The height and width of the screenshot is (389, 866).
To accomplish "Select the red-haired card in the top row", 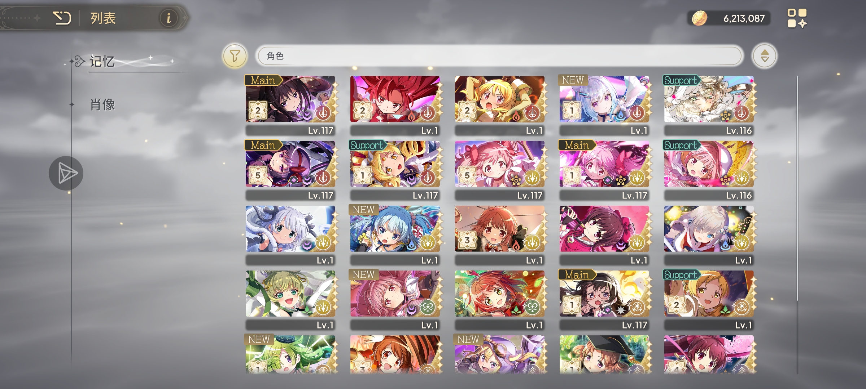I will click(x=395, y=105).
